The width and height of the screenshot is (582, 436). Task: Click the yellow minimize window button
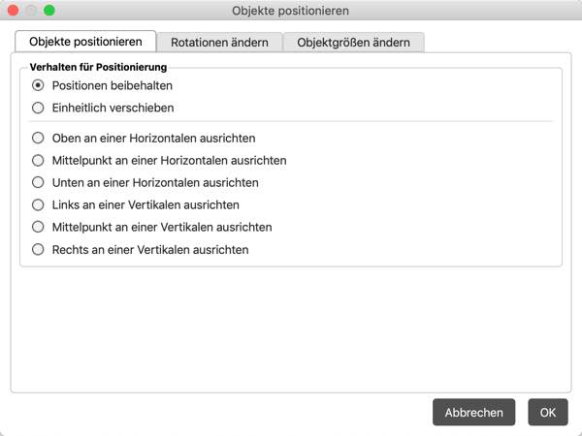[x=31, y=11]
